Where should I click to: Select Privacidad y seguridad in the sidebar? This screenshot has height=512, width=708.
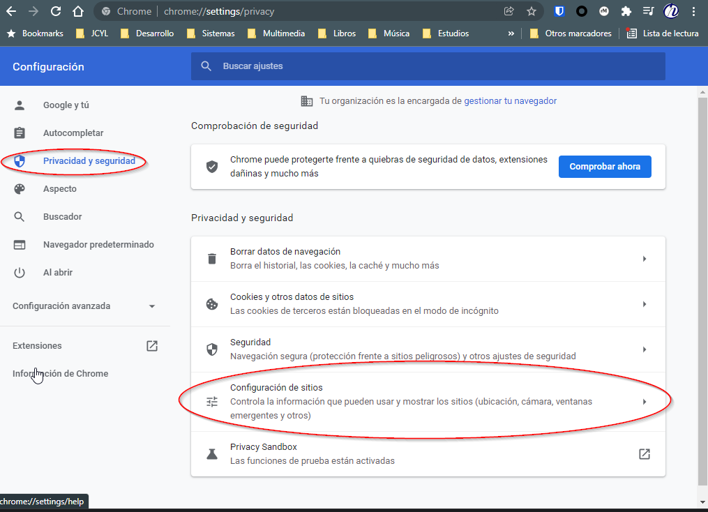pyautogui.click(x=89, y=161)
